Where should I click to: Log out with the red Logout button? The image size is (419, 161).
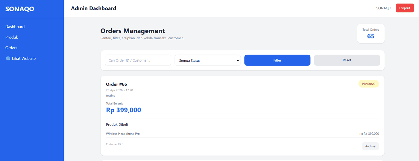tap(405, 8)
